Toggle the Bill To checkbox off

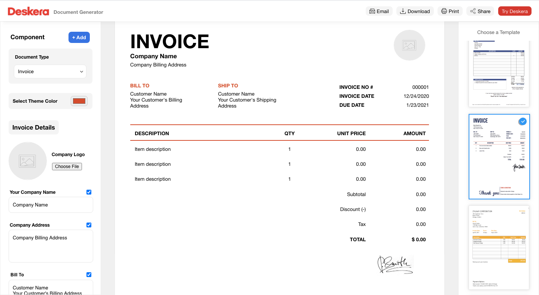click(x=89, y=274)
